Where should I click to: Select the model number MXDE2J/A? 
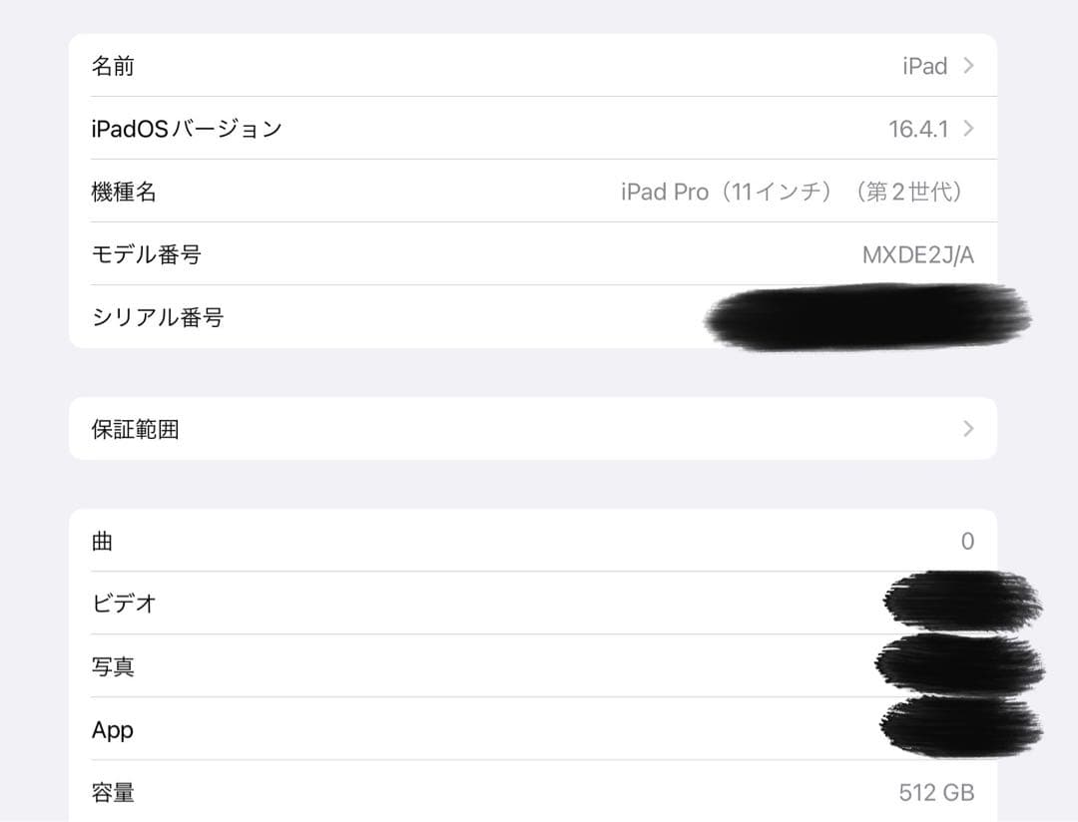coord(918,255)
